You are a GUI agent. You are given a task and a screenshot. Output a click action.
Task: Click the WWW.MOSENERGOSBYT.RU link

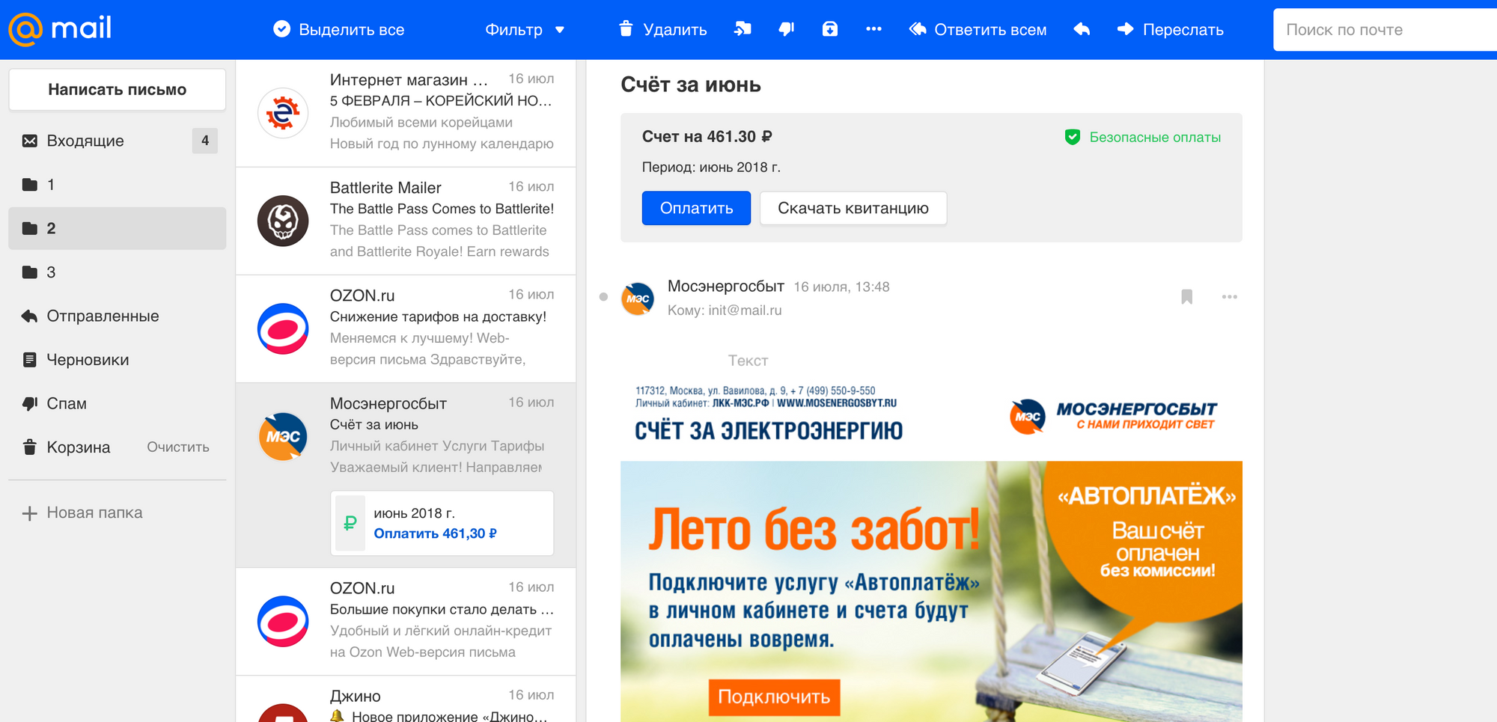click(836, 403)
